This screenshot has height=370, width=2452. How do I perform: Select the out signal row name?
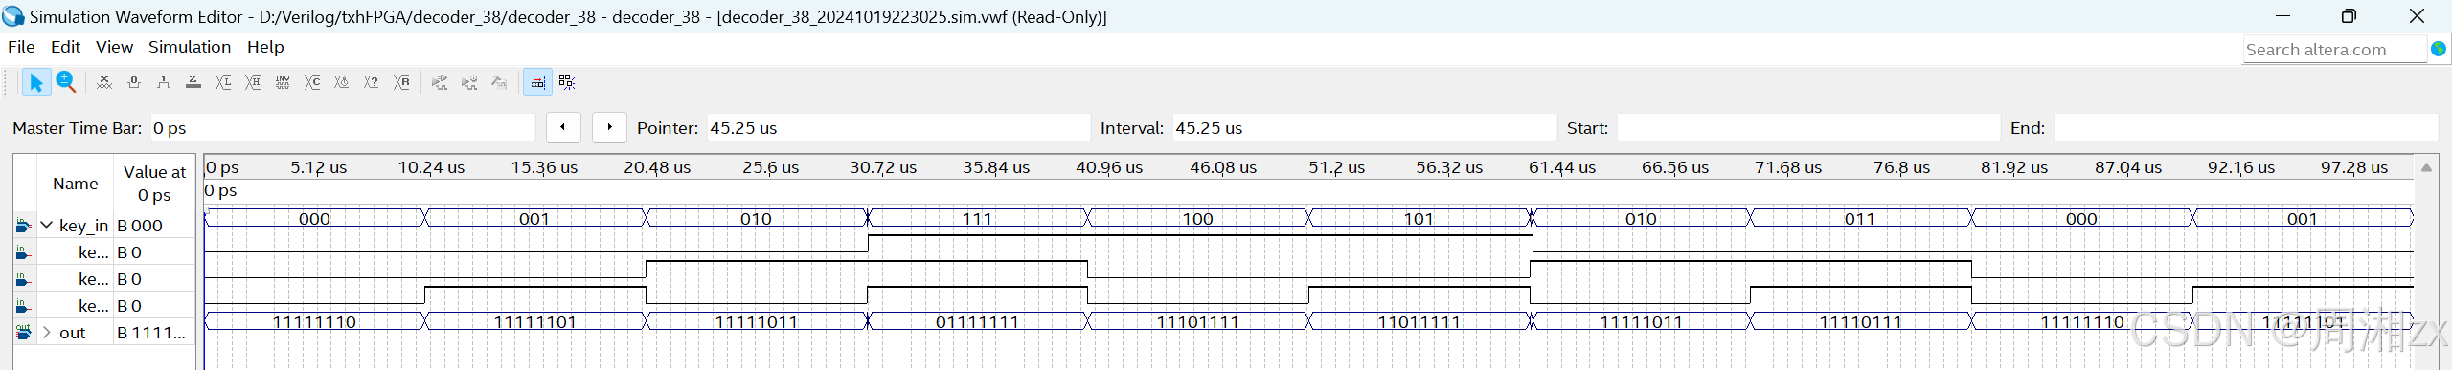point(73,333)
